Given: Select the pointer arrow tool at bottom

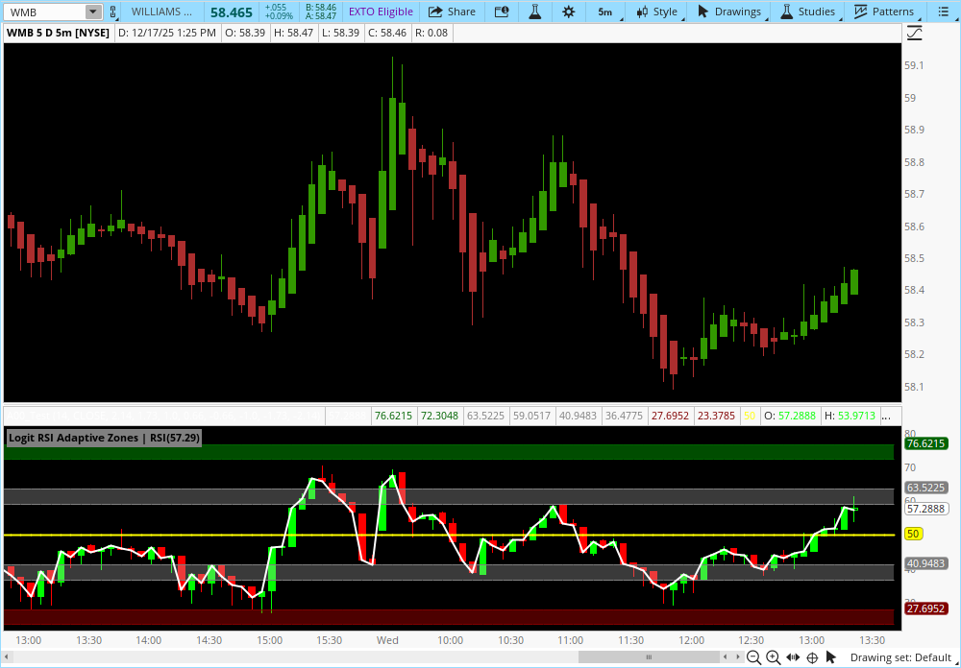Looking at the screenshot, I should [831, 657].
